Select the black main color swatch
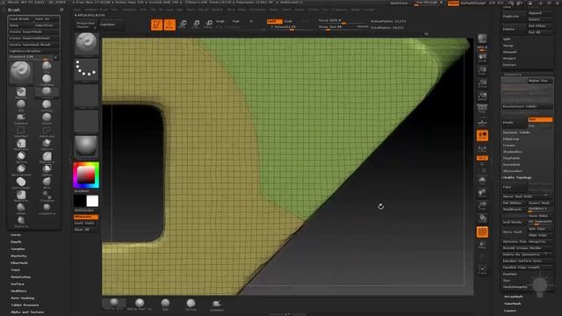Image resolution: width=562 pixels, height=316 pixels. [80, 201]
